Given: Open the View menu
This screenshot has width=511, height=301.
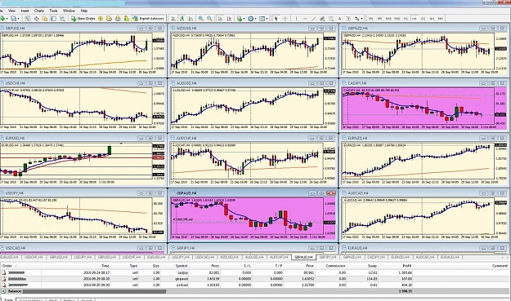Looking at the screenshot, I should 11,11.
